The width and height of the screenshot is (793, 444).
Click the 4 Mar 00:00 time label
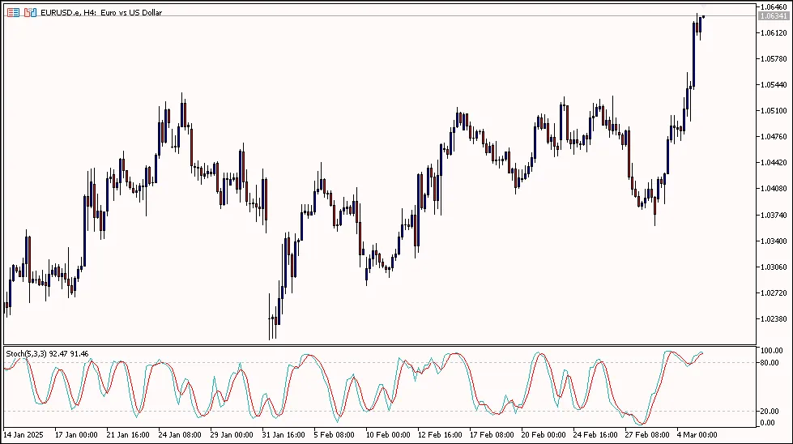[x=697, y=434]
